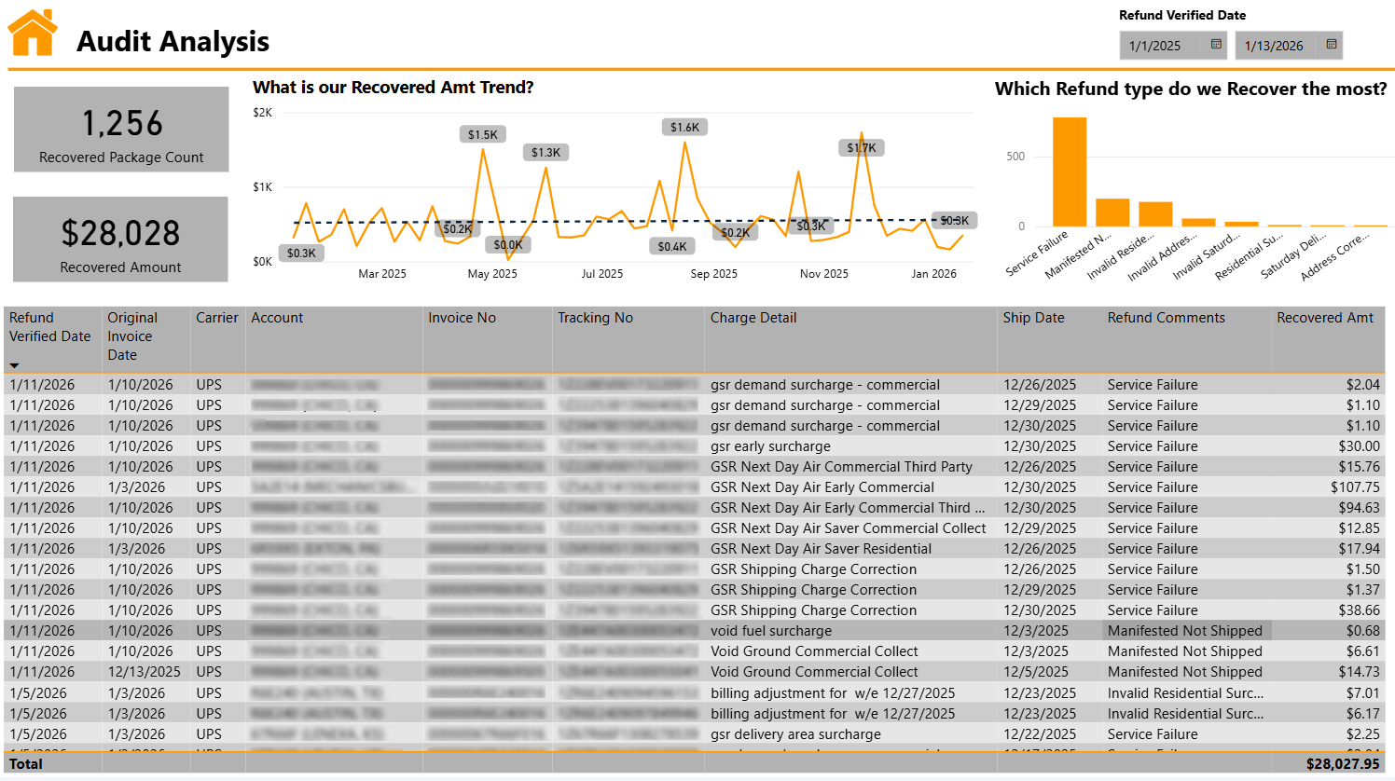The height and width of the screenshot is (781, 1395).
Task: Select the 1,256 Recovered Package Count card
Action: [x=120, y=130]
